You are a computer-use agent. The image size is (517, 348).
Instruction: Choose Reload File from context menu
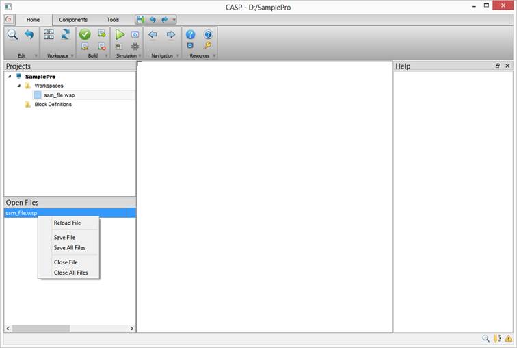tap(67, 223)
